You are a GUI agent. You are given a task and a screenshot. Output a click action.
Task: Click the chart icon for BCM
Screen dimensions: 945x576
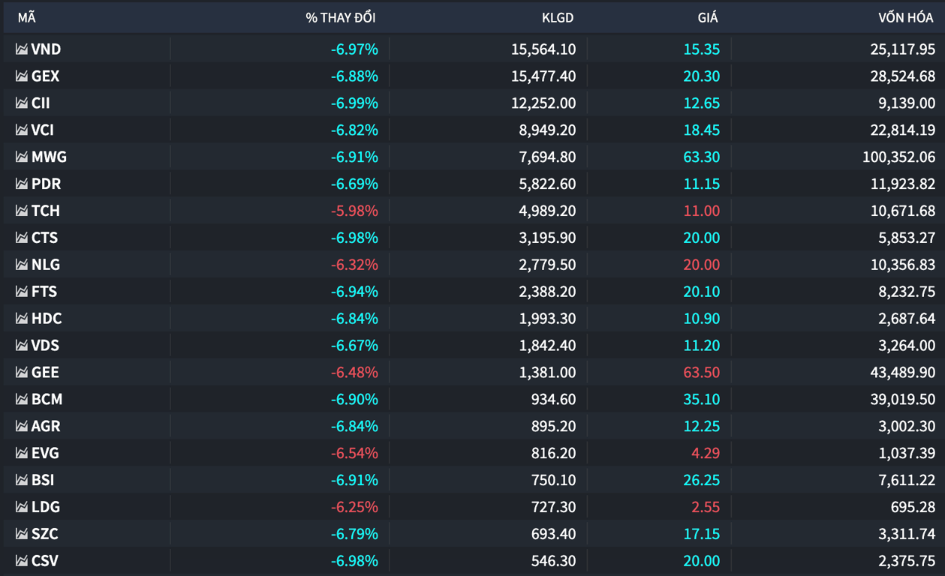coord(22,400)
